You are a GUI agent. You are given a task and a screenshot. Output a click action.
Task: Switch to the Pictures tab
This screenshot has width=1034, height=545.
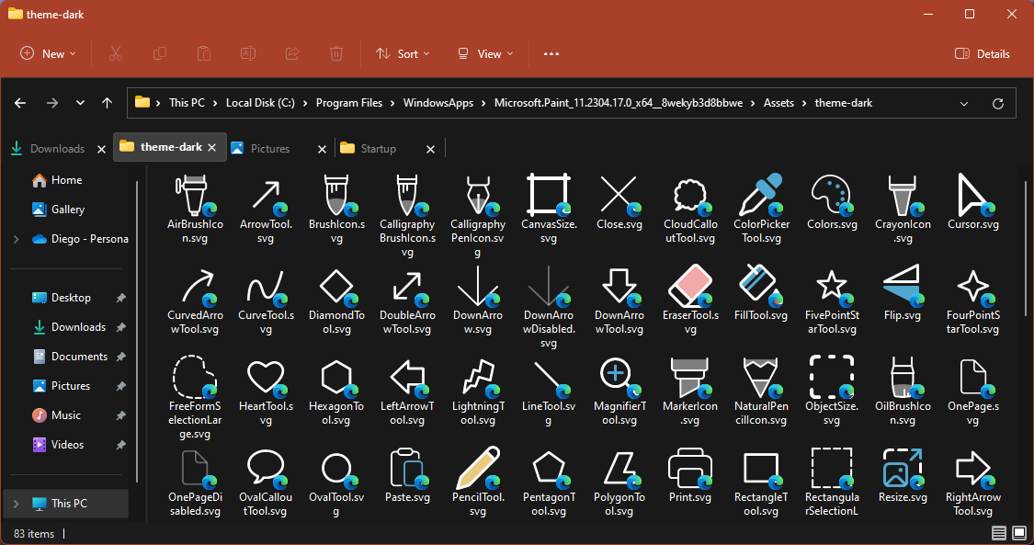coord(270,149)
